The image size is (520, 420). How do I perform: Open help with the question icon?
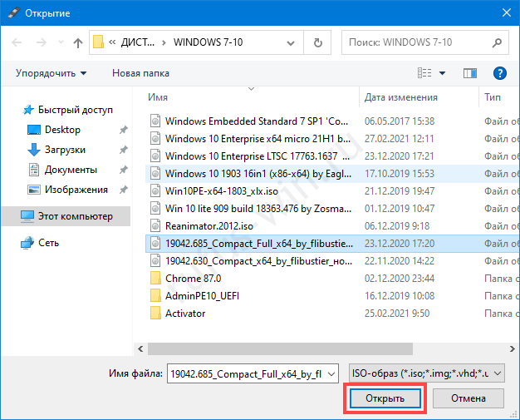point(499,73)
